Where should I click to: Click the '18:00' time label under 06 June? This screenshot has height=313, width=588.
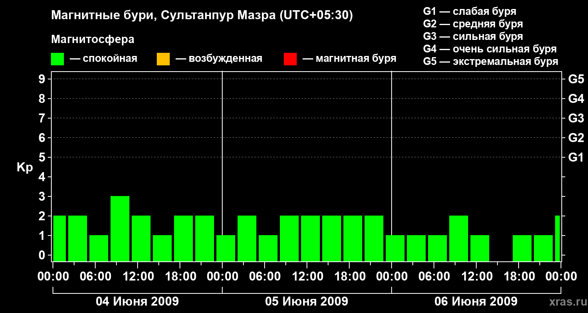pyautogui.click(x=519, y=277)
